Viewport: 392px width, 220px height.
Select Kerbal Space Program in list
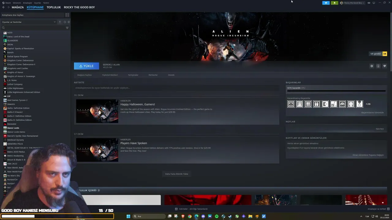pyautogui.click(x=17, y=57)
